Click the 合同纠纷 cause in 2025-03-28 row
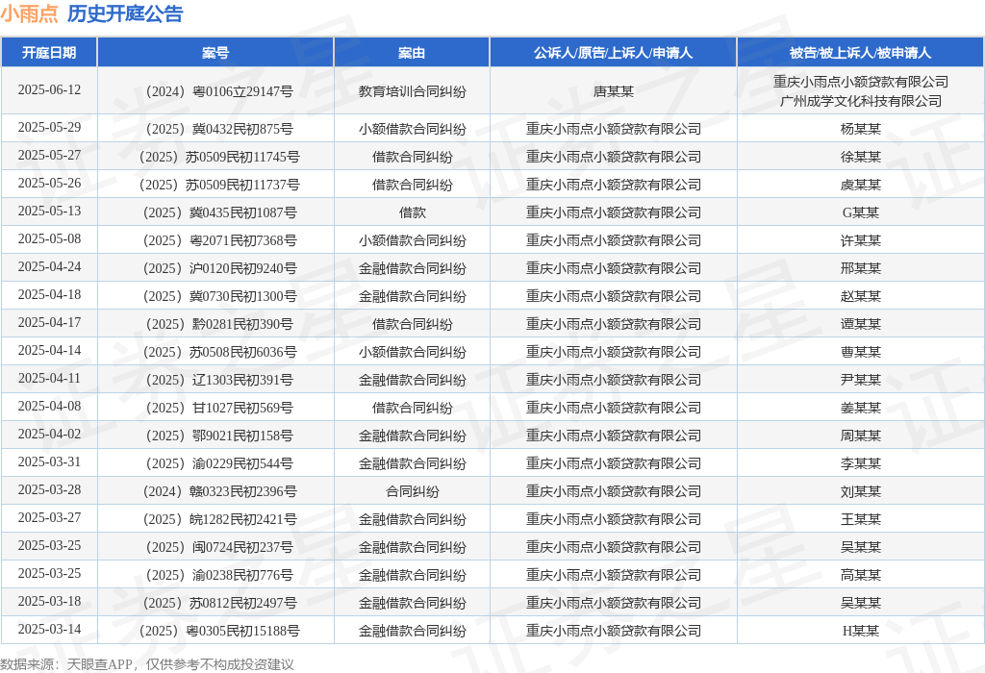This screenshot has width=985, height=673. coord(412,491)
